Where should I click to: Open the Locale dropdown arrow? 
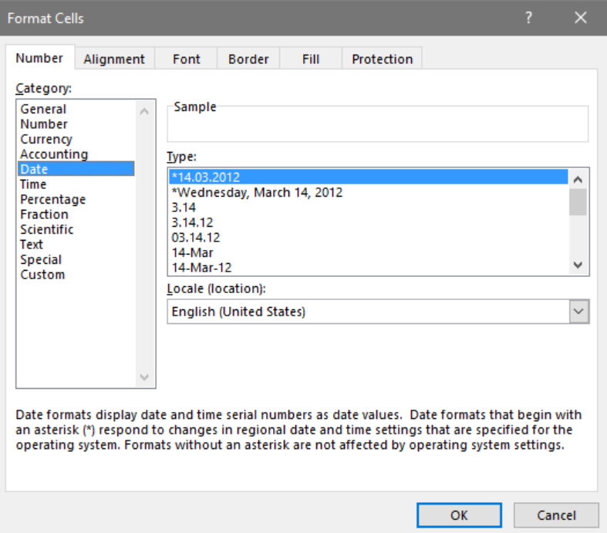tap(578, 311)
